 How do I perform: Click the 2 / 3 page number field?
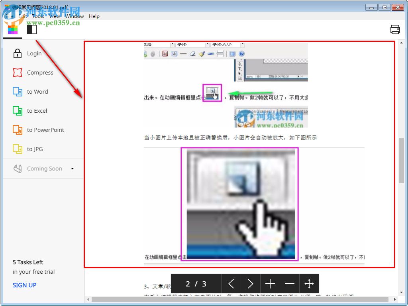coord(196,284)
